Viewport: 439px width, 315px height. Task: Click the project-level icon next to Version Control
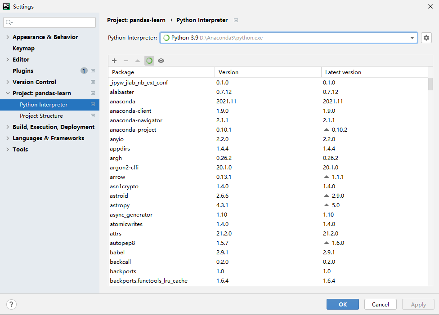[93, 82]
